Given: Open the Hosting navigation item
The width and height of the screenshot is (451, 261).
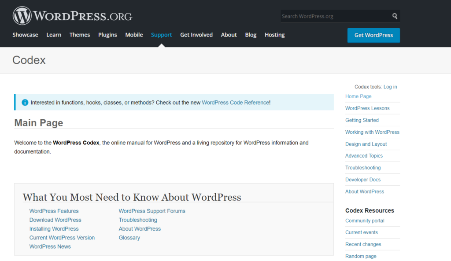Looking at the screenshot, I should [x=275, y=35].
